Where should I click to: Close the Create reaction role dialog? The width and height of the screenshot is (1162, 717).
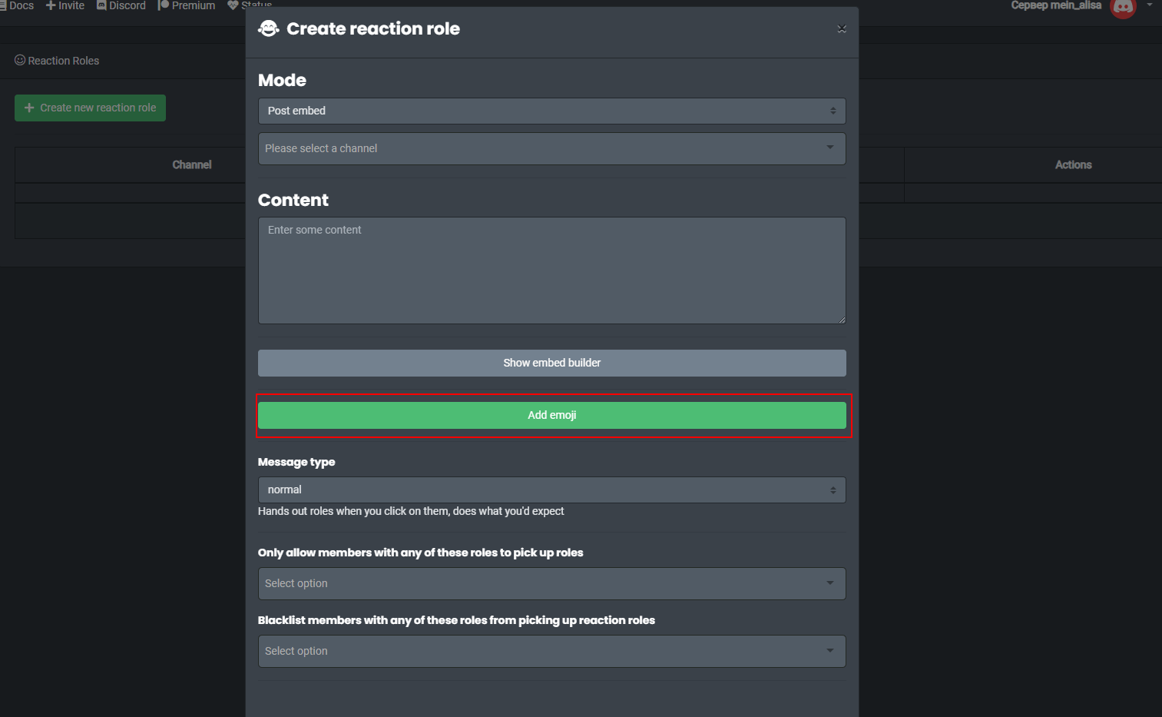pyautogui.click(x=842, y=29)
